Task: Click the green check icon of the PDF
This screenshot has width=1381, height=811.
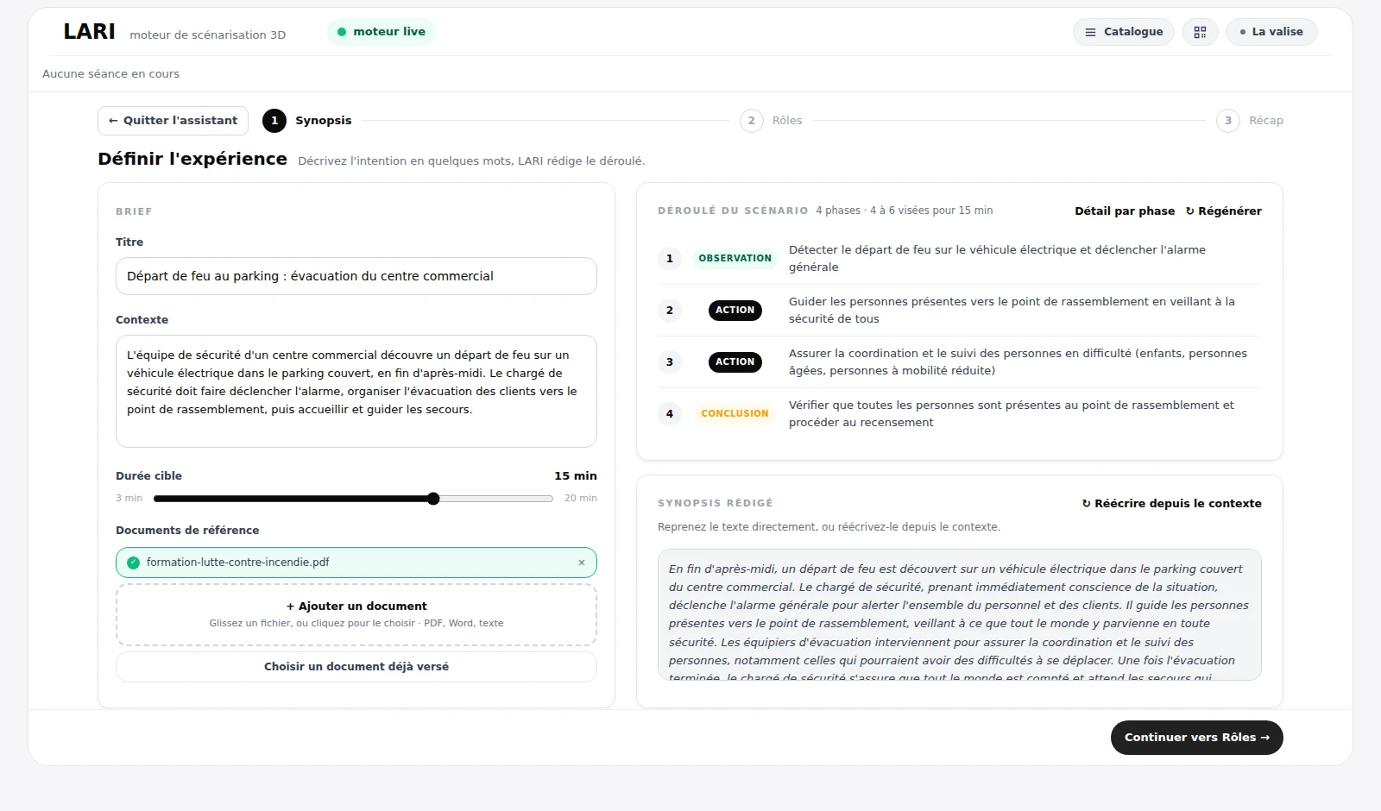Action: (x=133, y=563)
